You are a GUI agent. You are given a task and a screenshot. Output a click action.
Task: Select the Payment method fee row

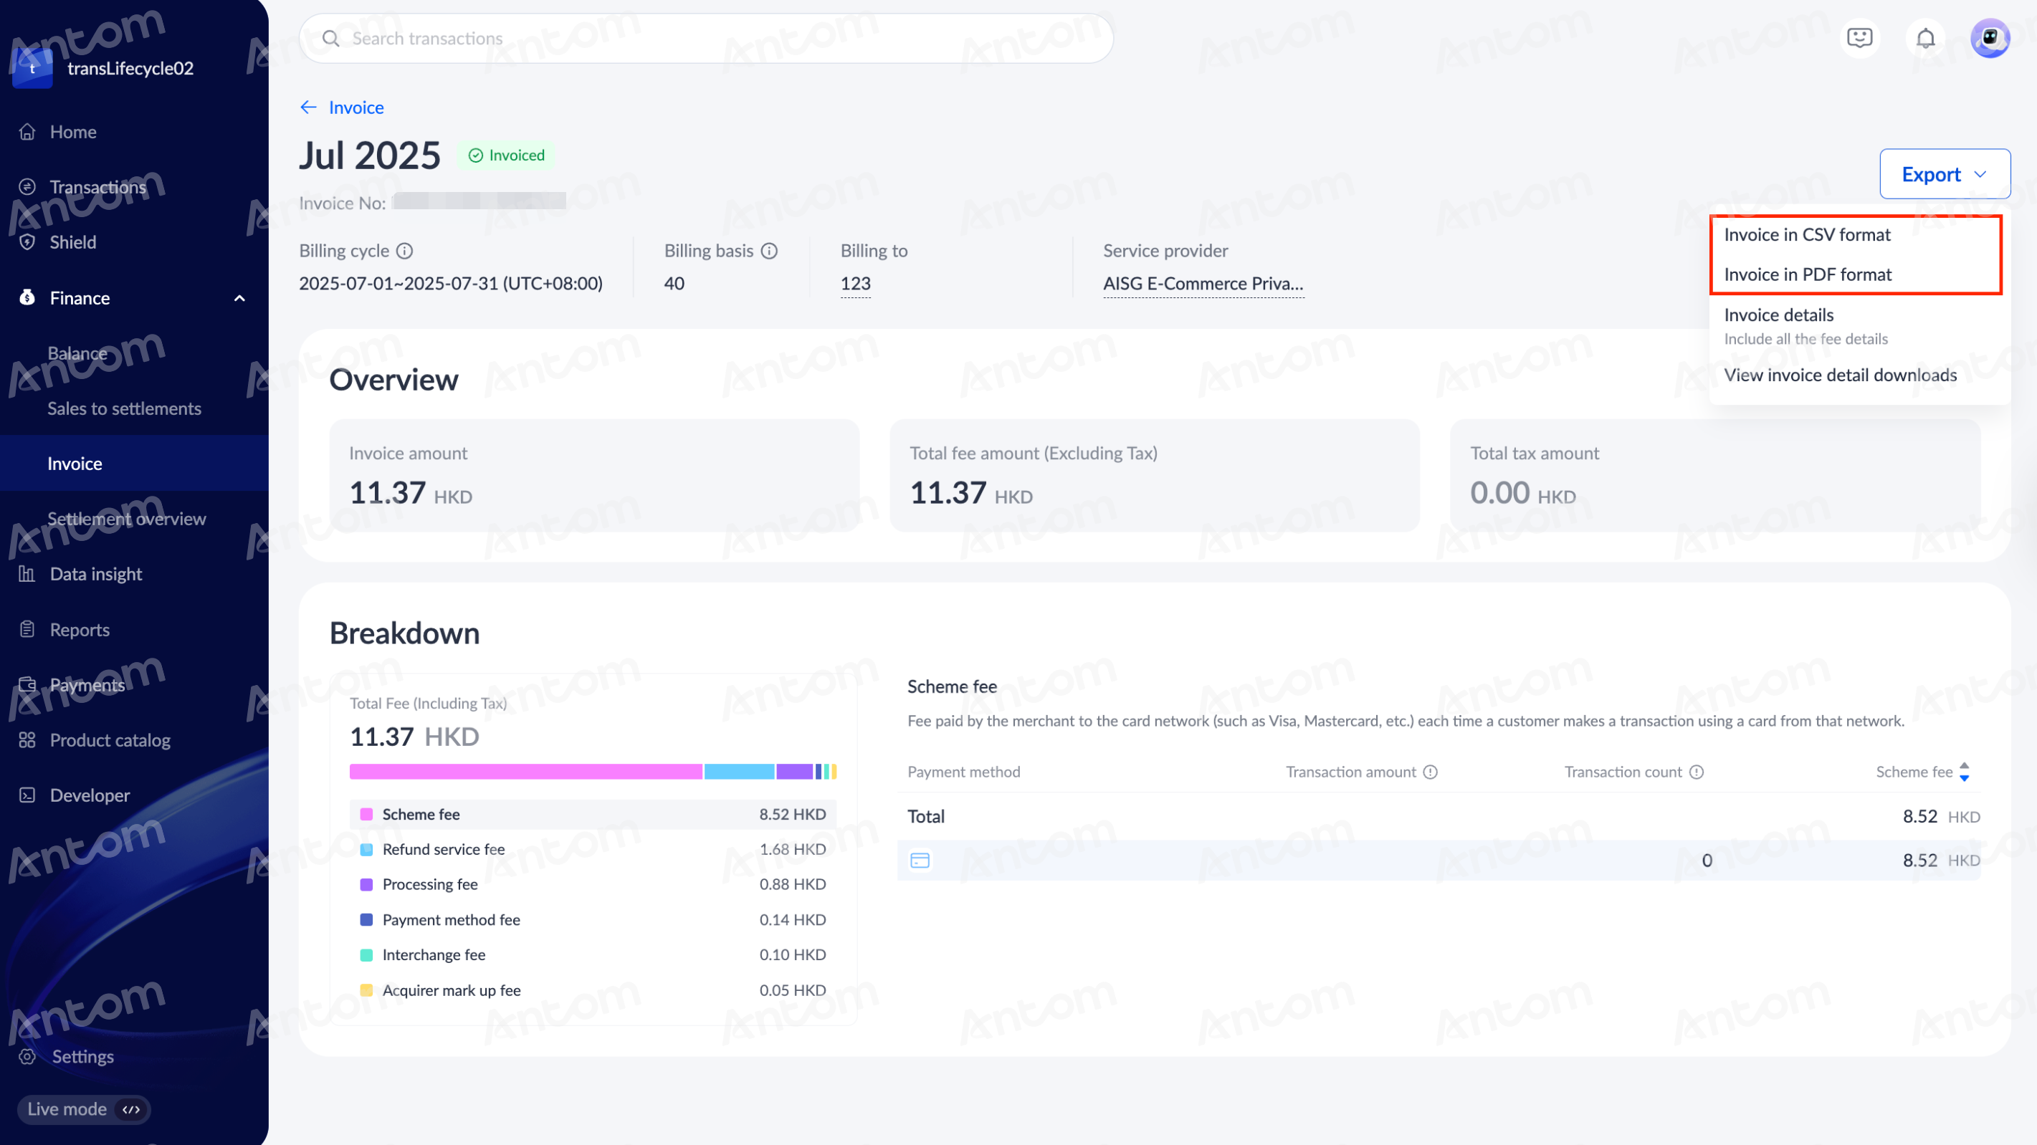click(x=593, y=919)
